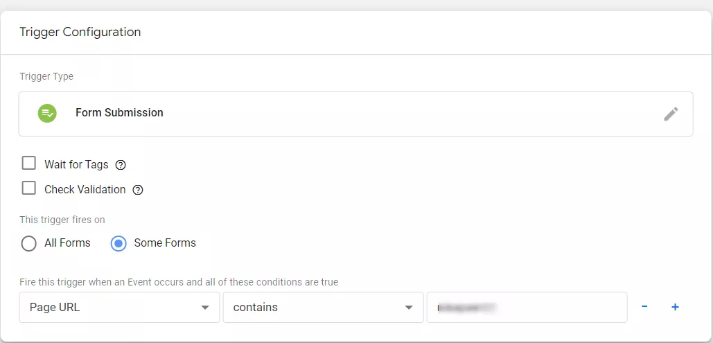Open the help icon beside Wait for Tags
The width and height of the screenshot is (713, 343).
[x=121, y=165]
